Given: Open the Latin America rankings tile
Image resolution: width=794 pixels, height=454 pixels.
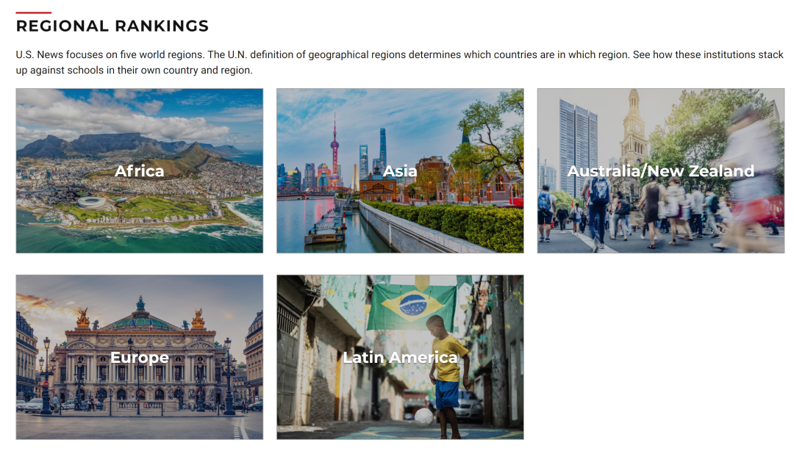Looking at the screenshot, I should 400,357.
